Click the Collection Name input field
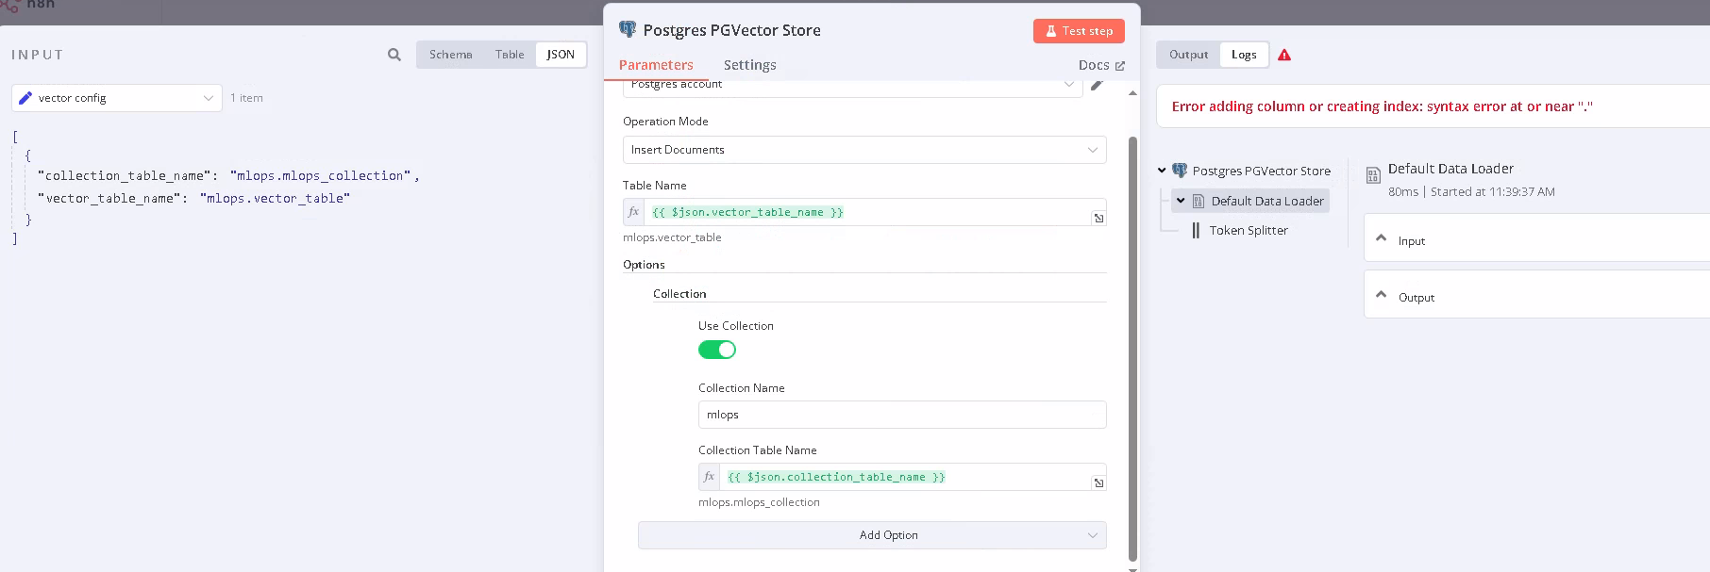1710x572 pixels. [x=902, y=415]
